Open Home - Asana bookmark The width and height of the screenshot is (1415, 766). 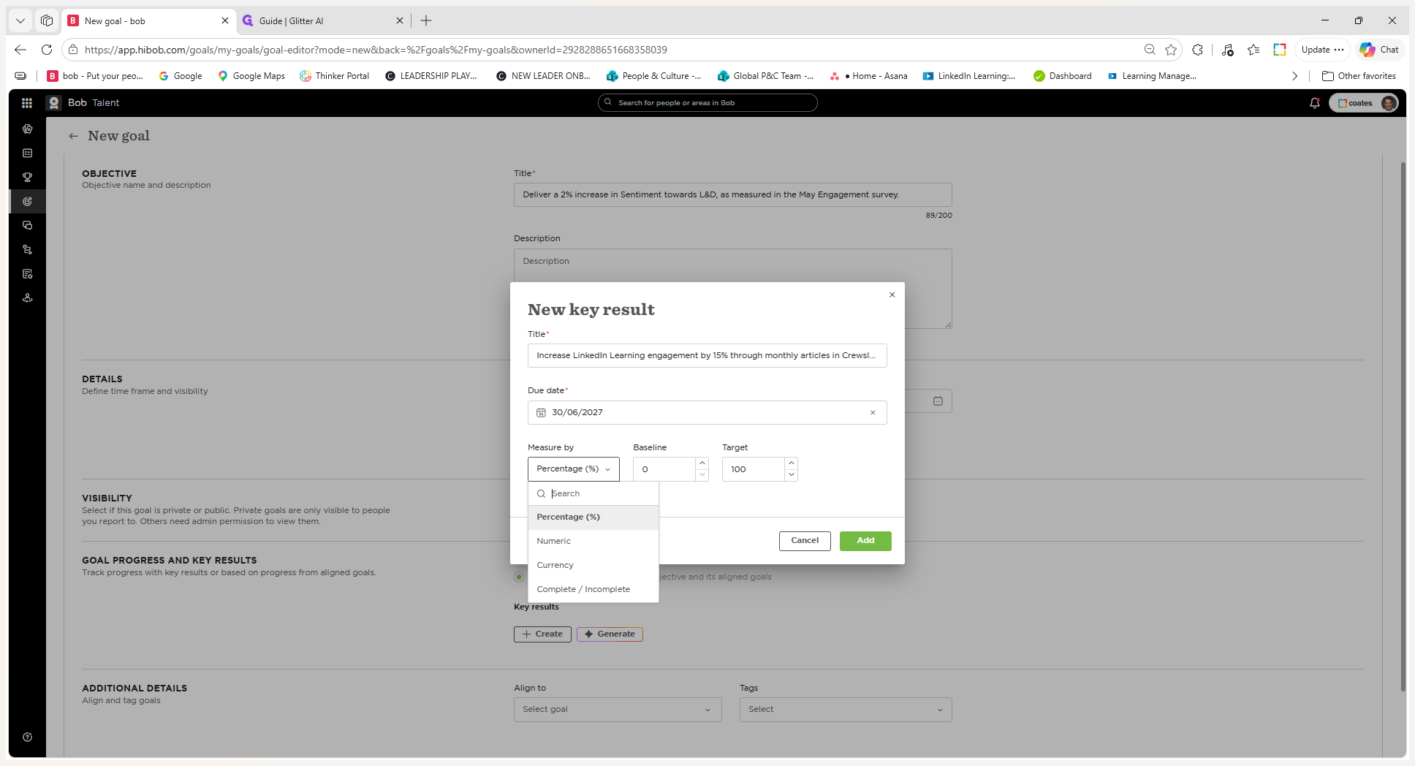click(x=869, y=76)
